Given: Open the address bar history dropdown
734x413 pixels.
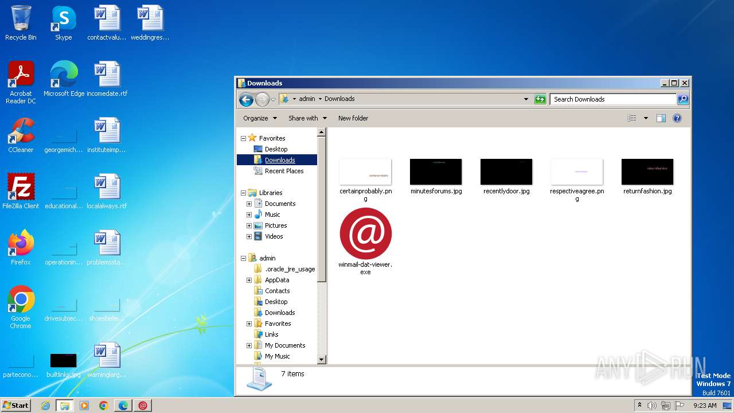Looking at the screenshot, I should click(526, 99).
